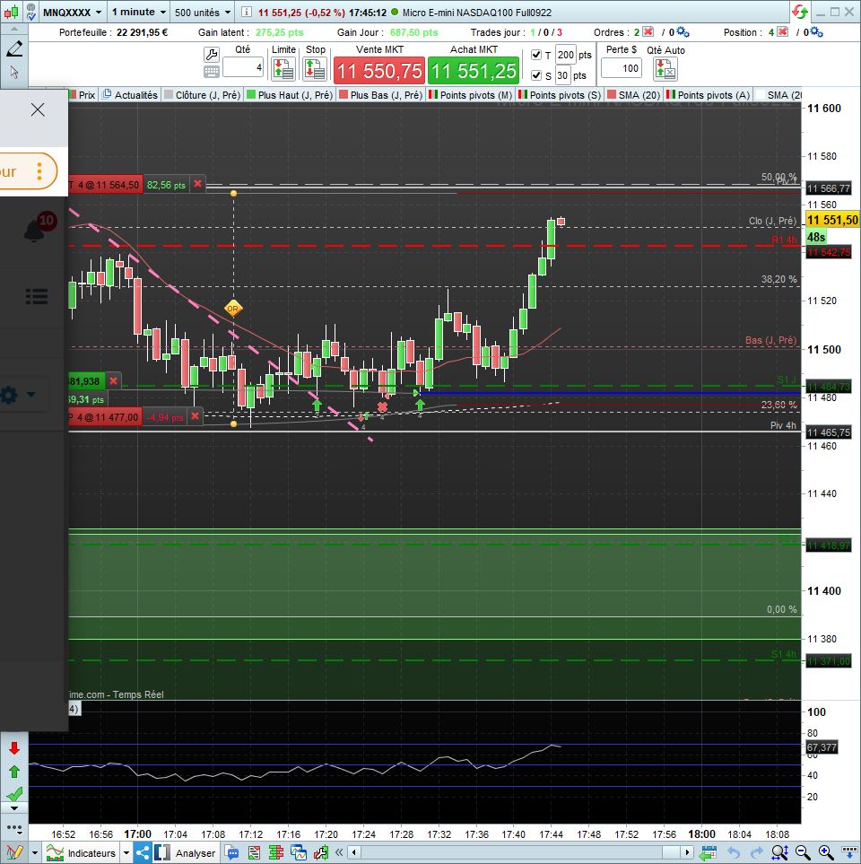
Task: Click the keyboard icon below the wrench
Action: [x=212, y=71]
